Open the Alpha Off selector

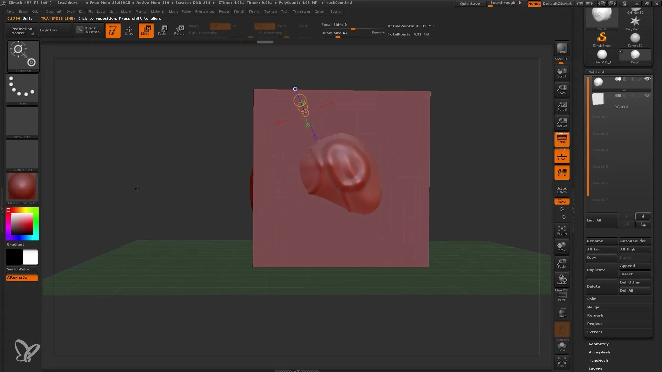click(x=22, y=122)
